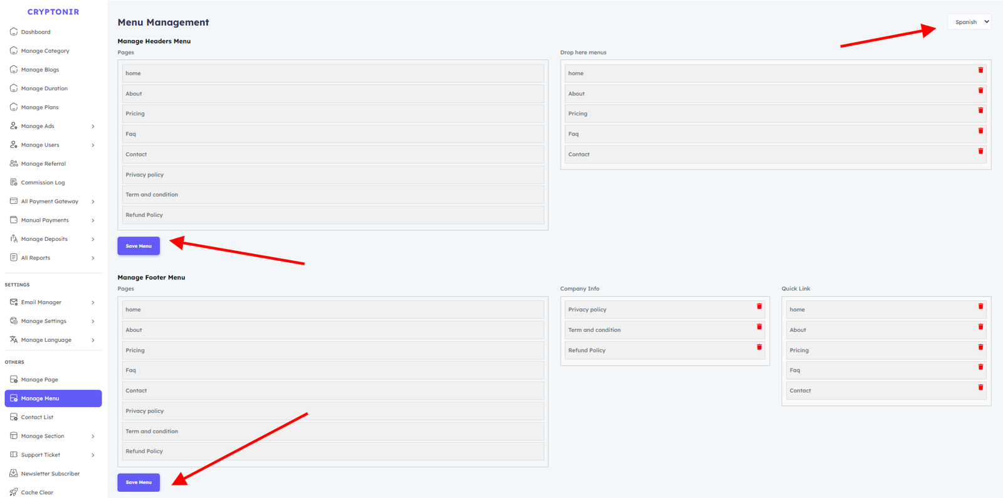Screen dimensions: 1003x498
Task: Delete 'Contact' from Quick Link list
Action: (980, 388)
